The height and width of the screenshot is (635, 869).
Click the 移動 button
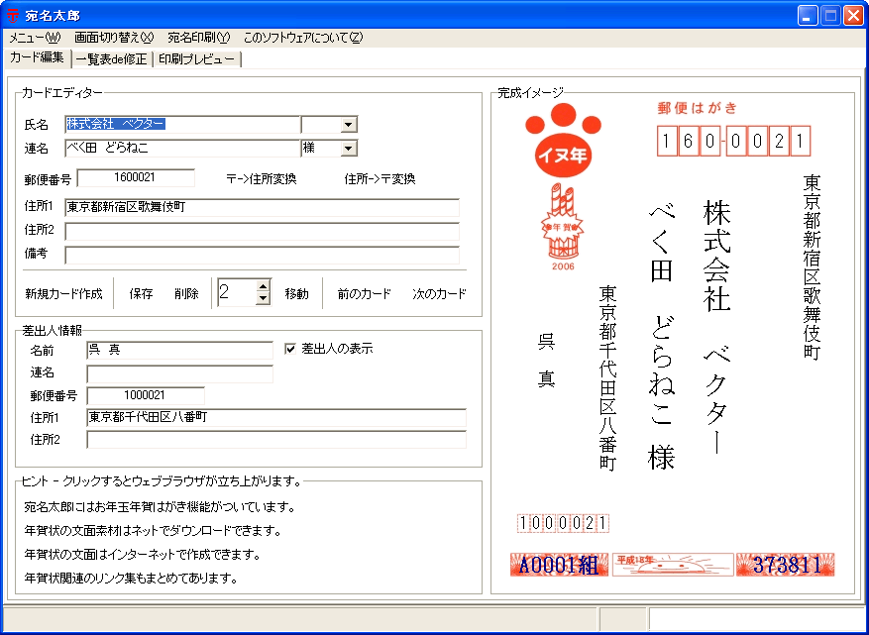point(296,293)
